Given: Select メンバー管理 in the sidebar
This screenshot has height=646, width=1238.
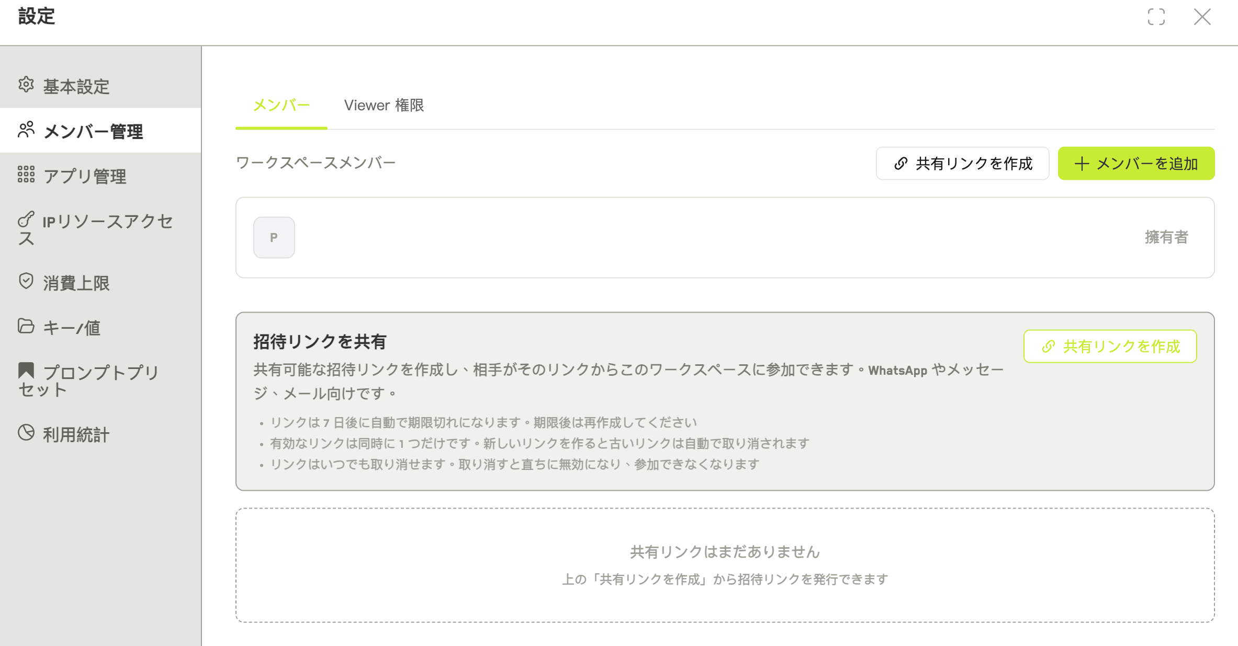Looking at the screenshot, I should tap(100, 131).
